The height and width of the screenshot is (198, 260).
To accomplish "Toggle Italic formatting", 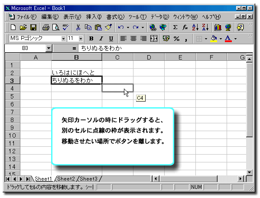I will [101, 39].
